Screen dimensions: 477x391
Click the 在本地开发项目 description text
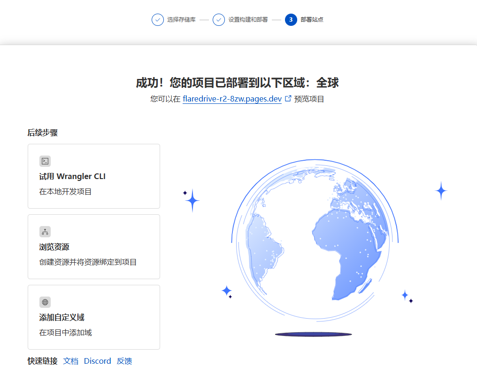coord(65,192)
